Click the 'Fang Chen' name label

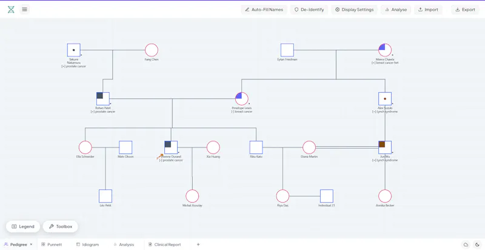tap(152, 59)
